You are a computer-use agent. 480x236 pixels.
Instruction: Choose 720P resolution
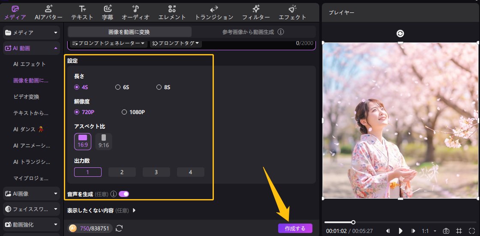click(84, 112)
